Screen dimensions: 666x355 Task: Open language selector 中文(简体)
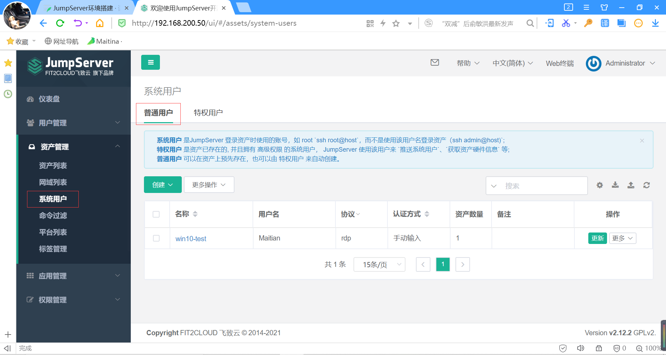click(513, 63)
